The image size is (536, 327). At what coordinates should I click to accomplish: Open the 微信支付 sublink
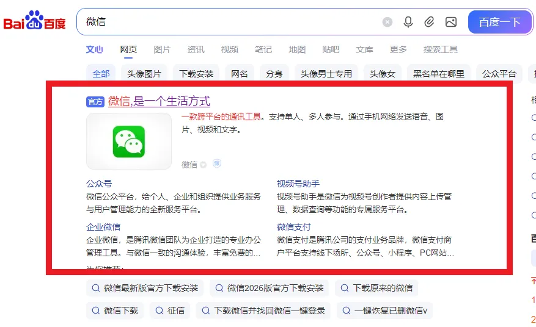pos(293,227)
